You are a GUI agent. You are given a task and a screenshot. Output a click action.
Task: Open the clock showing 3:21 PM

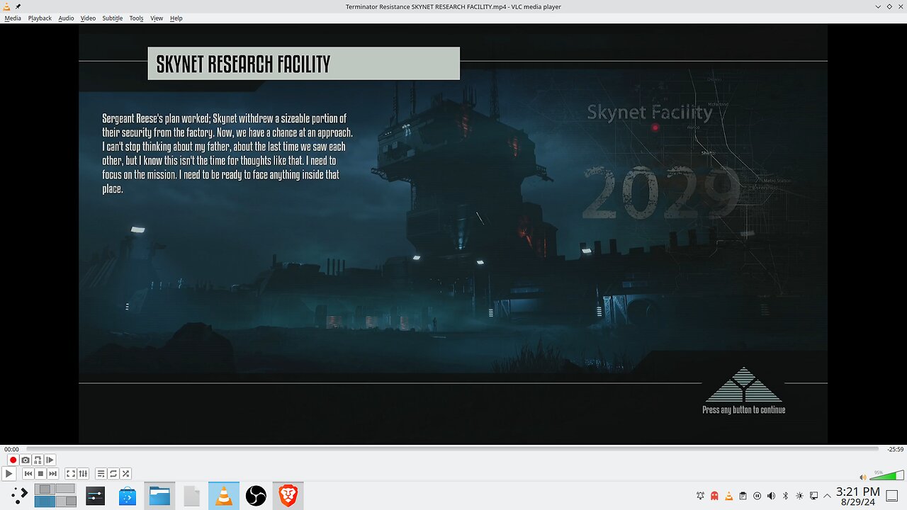[x=858, y=496]
